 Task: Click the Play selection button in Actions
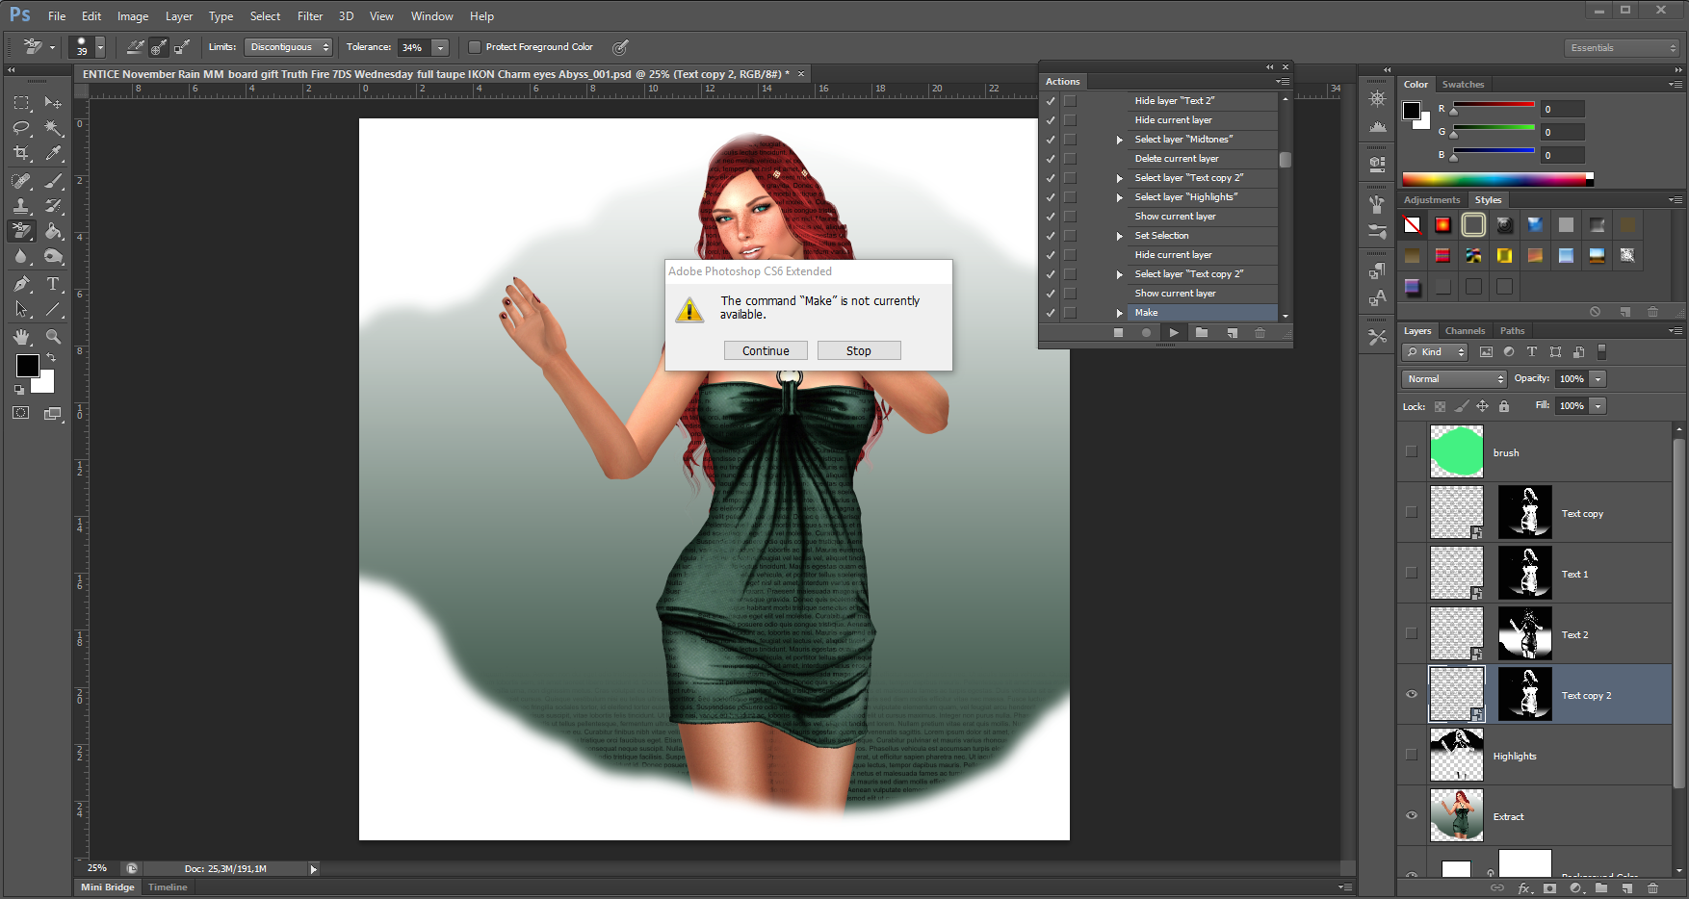(x=1173, y=333)
